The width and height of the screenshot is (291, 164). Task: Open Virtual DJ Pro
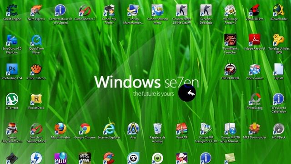click(255, 10)
